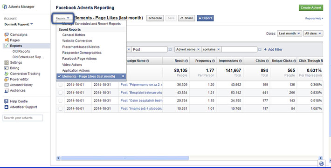Image resolution: width=331 pixels, height=168 pixels.
Task: Click info icon next to Reach
Action: (186, 61)
